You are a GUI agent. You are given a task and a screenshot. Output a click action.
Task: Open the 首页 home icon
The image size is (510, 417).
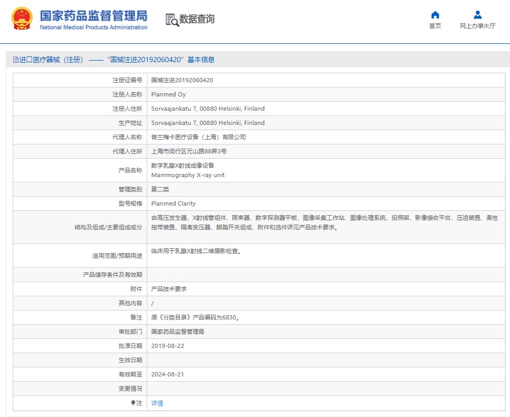pyautogui.click(x=435, y=15)
